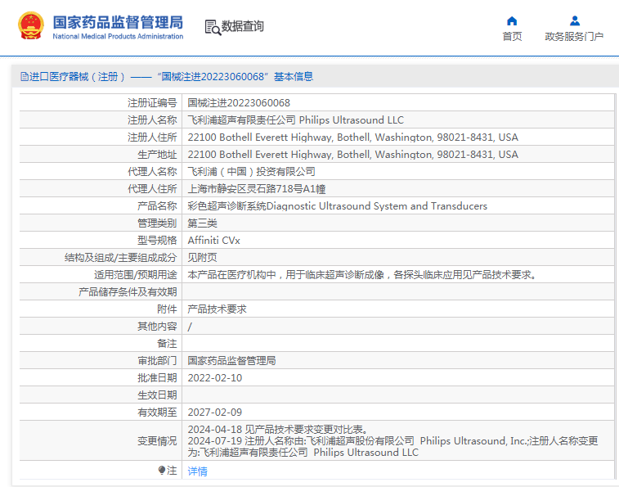Click the 有效期至 value 2027-02-09
Viewport: 619px width, 487px height.
(215, 413)
